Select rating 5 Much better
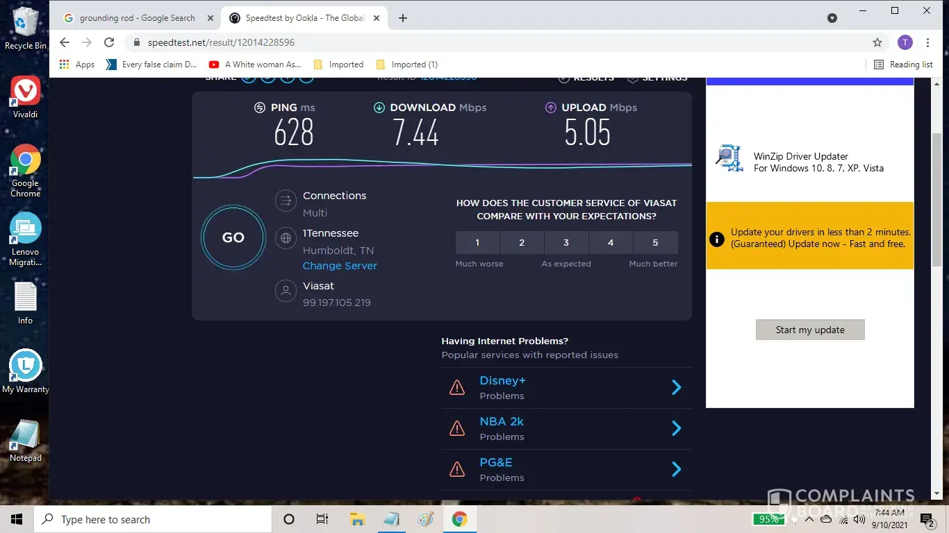949x533 pixels. click(x=655, y=243)
